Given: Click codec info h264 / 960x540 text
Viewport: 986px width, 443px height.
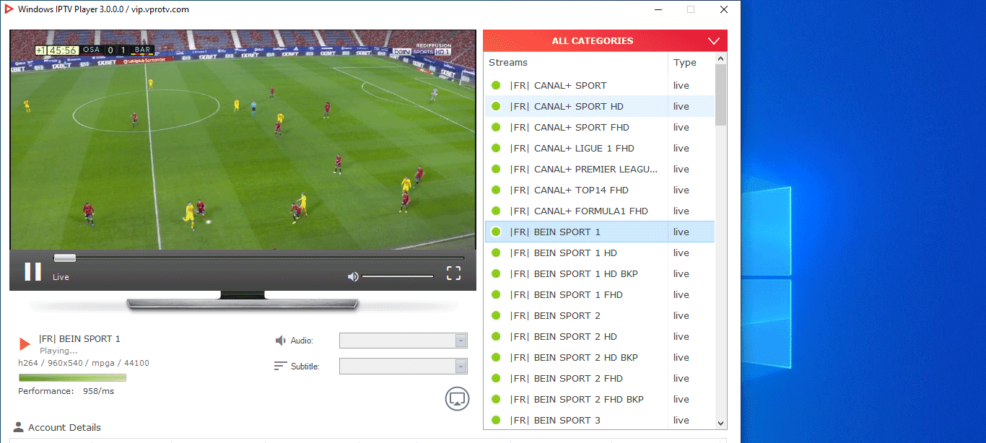Looking at the screenshot, I should coord(84,363).
